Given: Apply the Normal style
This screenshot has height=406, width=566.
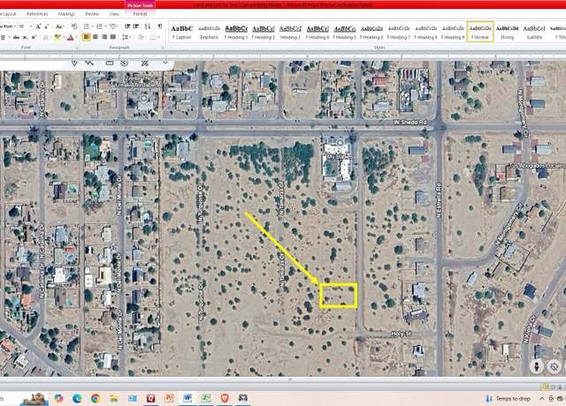Looking at the screenshot, I should tap(480, 32).
